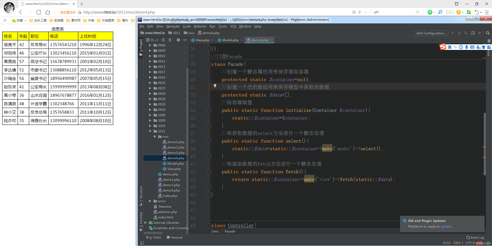Click the Database tool window icon
The height and width of the screenshot is (246, 492).
click(489, 41)
